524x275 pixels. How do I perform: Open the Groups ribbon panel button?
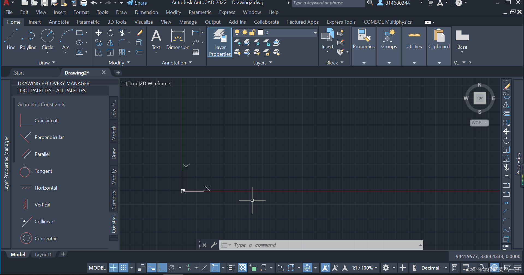pyautogui.click(x=389, y=46)
